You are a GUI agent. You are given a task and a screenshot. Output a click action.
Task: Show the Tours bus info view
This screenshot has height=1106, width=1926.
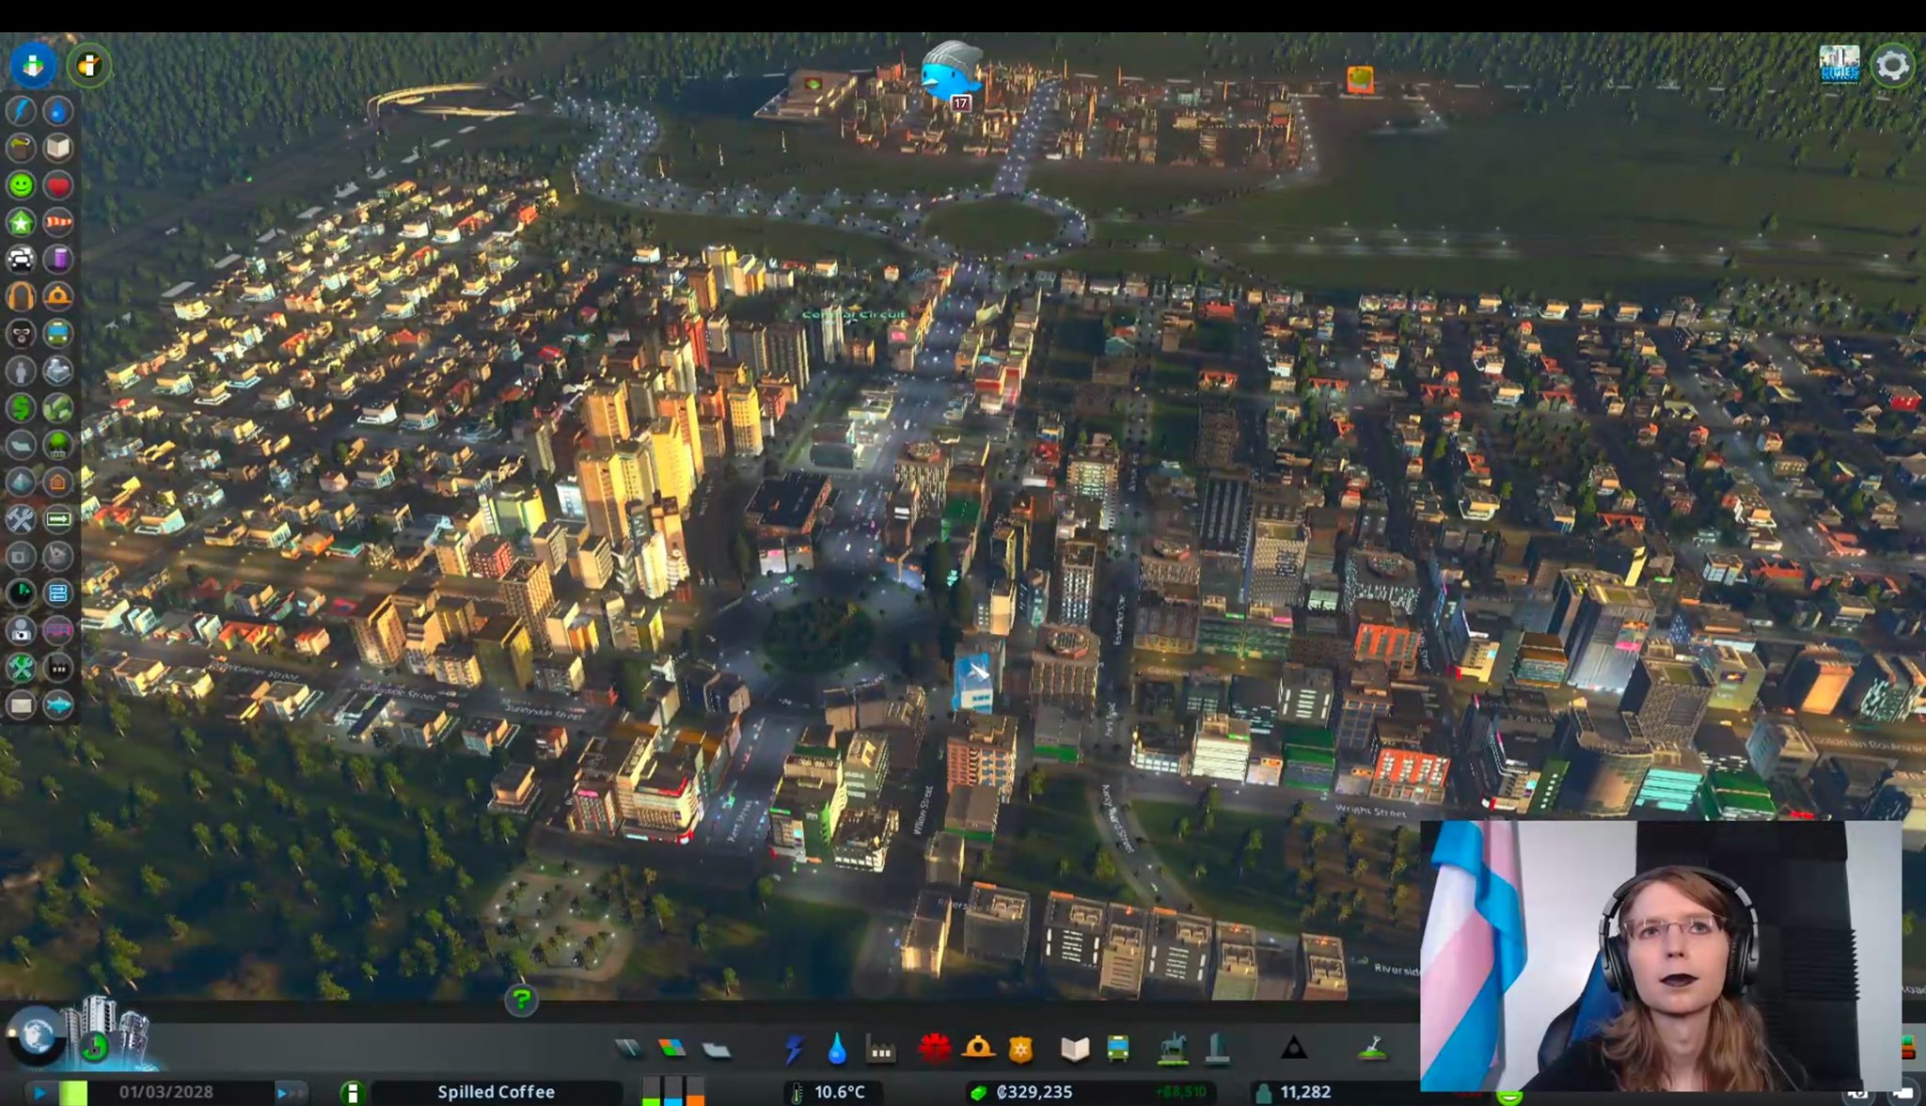(x=58, y=631)
